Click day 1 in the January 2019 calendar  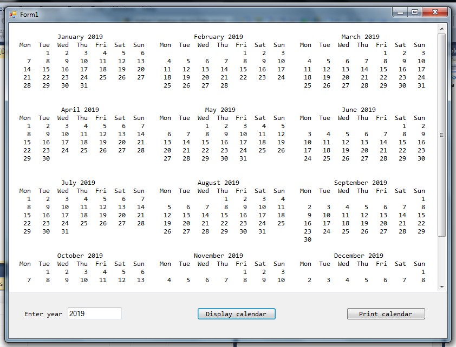48,53
